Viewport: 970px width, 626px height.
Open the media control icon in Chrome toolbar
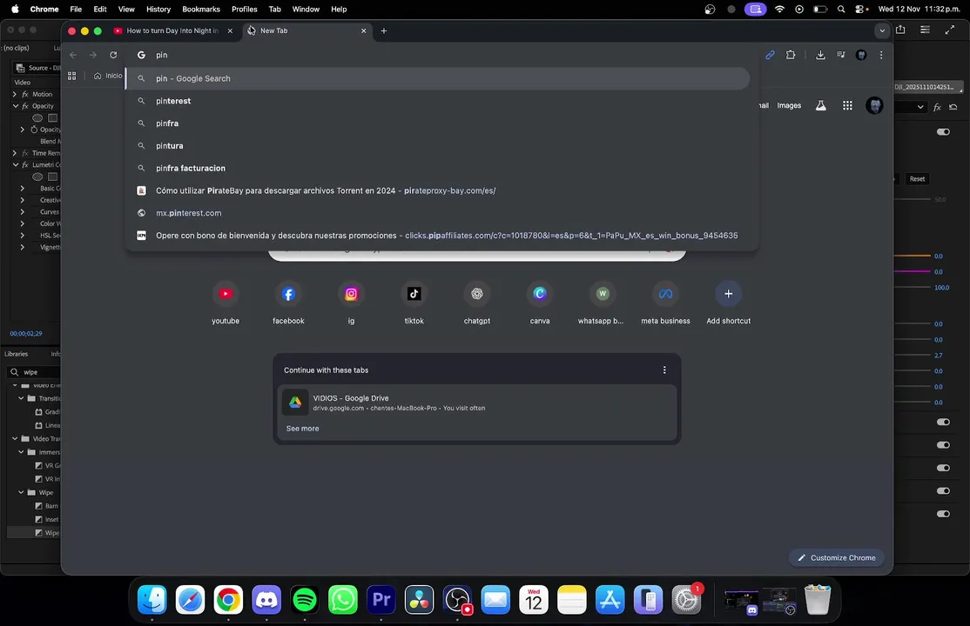(x=841, y=55)
